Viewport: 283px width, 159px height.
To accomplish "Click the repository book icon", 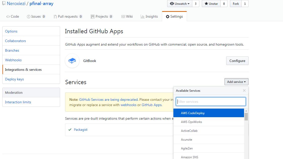I will coord(4,3).
